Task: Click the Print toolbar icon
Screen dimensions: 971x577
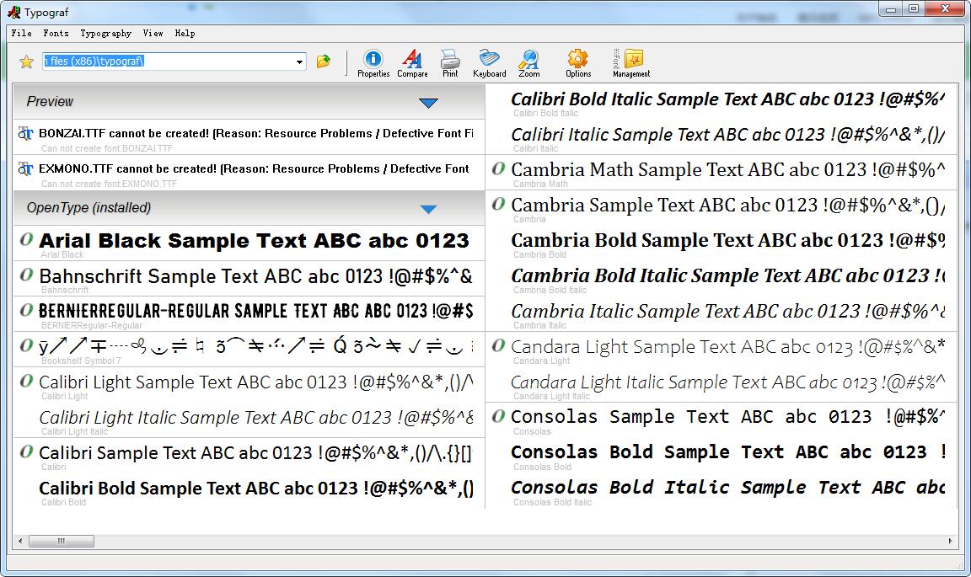Action: tap(450, 64)
